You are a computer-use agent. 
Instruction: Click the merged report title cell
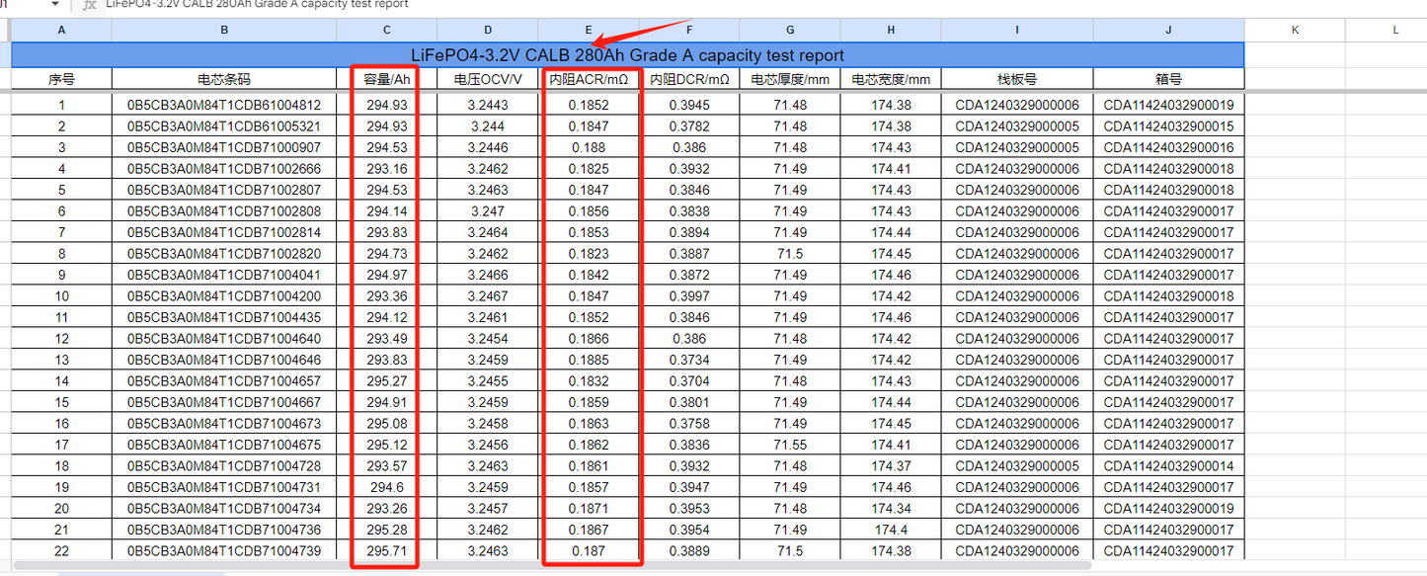coord(627,55)
